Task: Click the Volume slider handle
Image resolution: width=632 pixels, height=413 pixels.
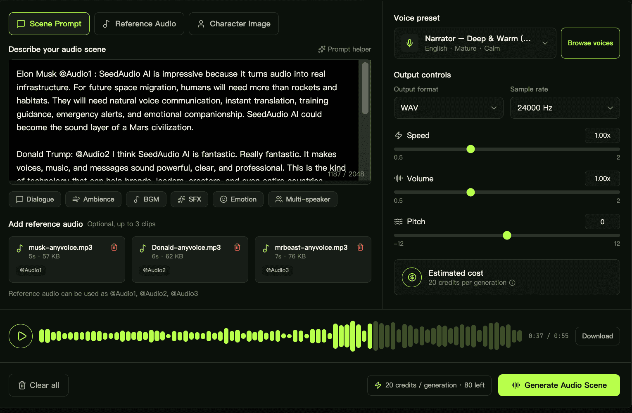Action: click(470, 192)
